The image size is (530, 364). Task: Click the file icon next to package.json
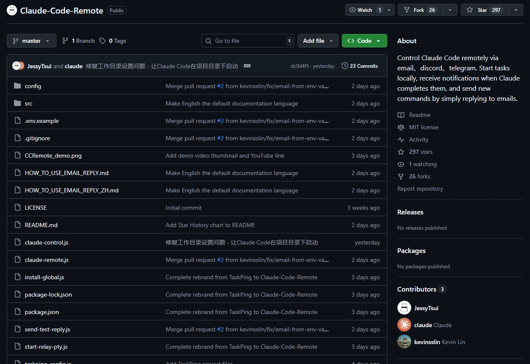coord(17,312)
